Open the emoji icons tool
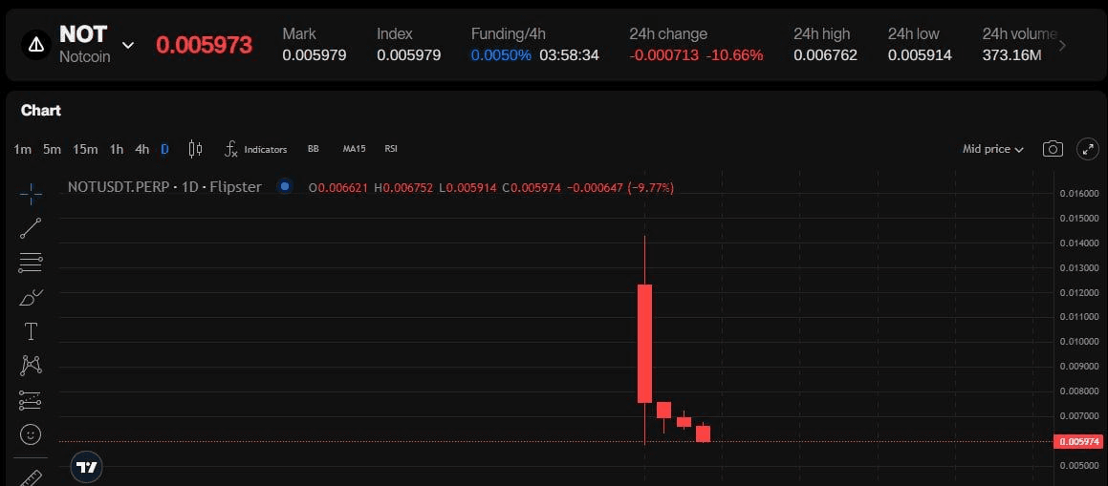This screenshot has height=486, width=1108. coord(31,434)
